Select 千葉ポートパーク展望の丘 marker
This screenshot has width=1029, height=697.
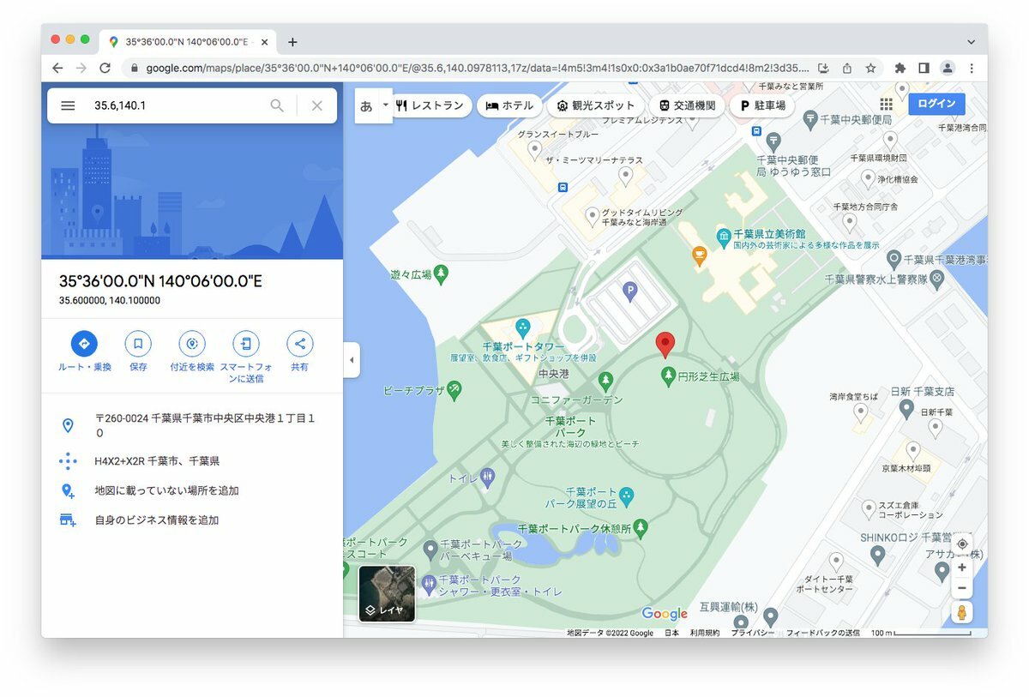tap(627, 496)
